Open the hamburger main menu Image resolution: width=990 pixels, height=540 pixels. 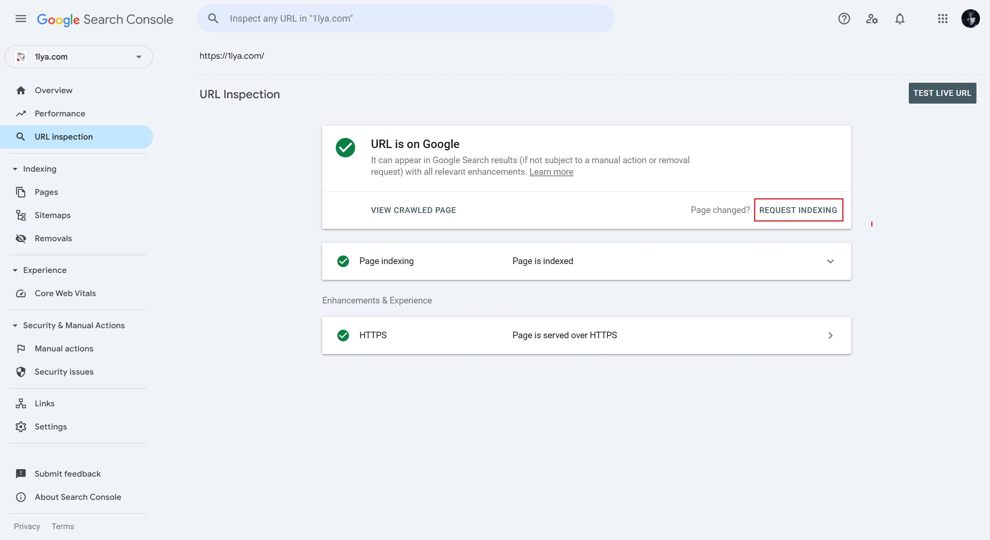(x=21, y=19)
